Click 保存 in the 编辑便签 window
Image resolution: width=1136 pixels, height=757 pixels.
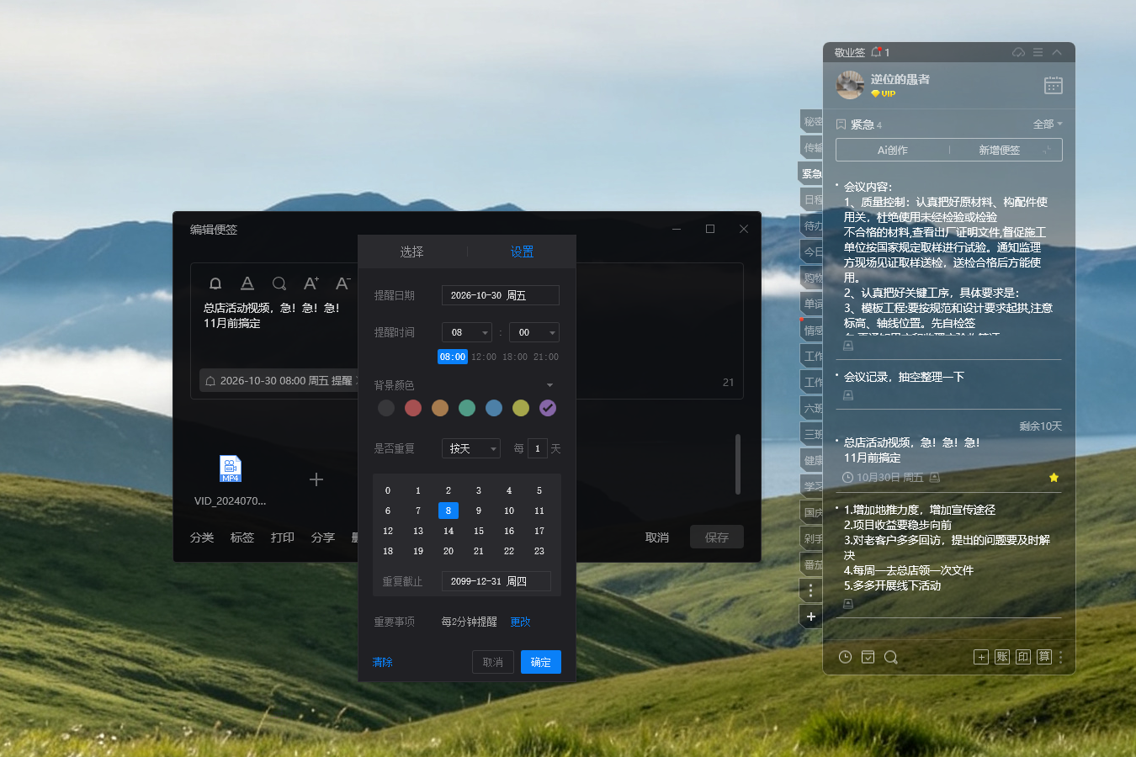coord(717,537)
